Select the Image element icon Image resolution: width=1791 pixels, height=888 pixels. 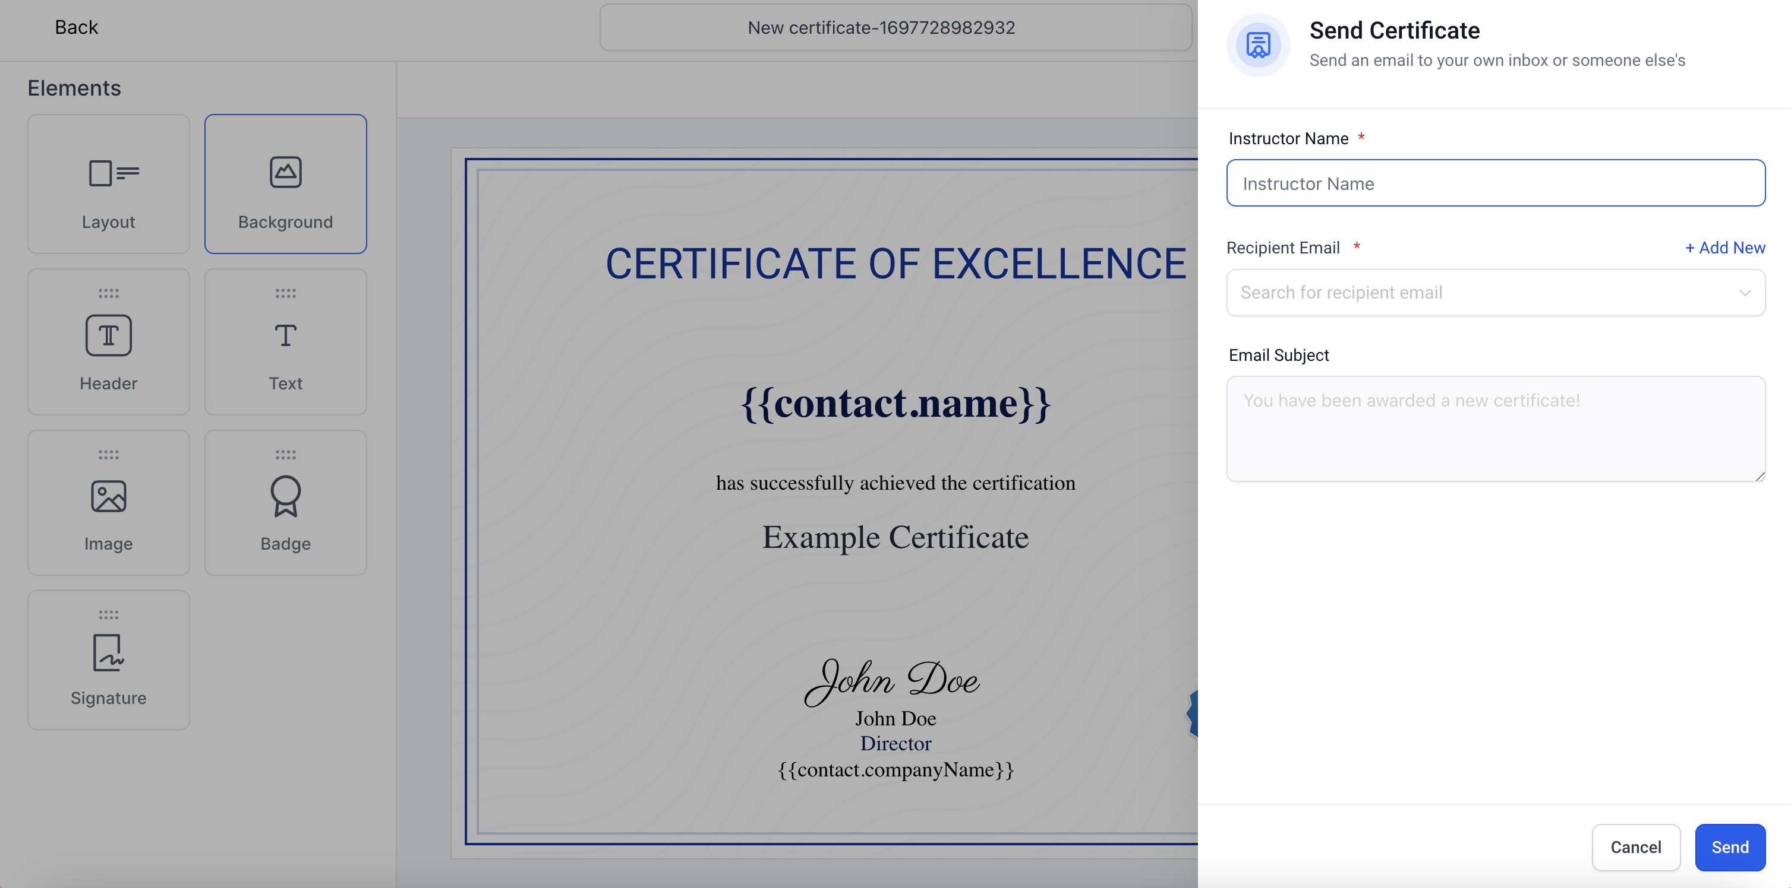point(109,496)
